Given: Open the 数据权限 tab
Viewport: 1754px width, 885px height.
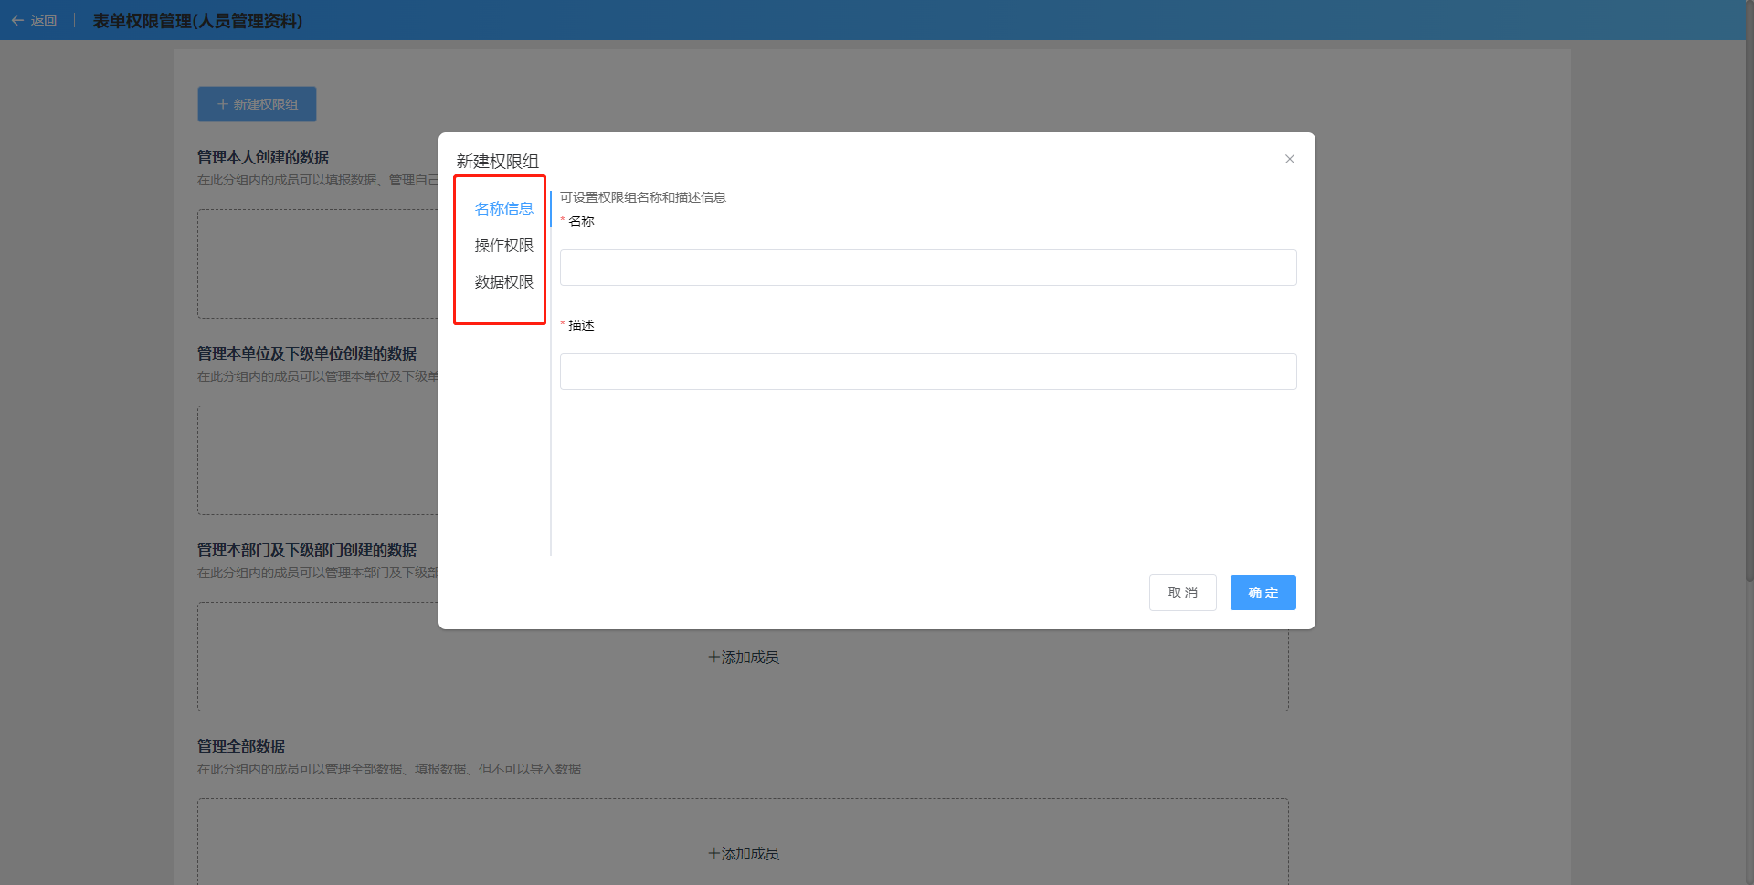Looking at the screenshot, I should [503, 282].
